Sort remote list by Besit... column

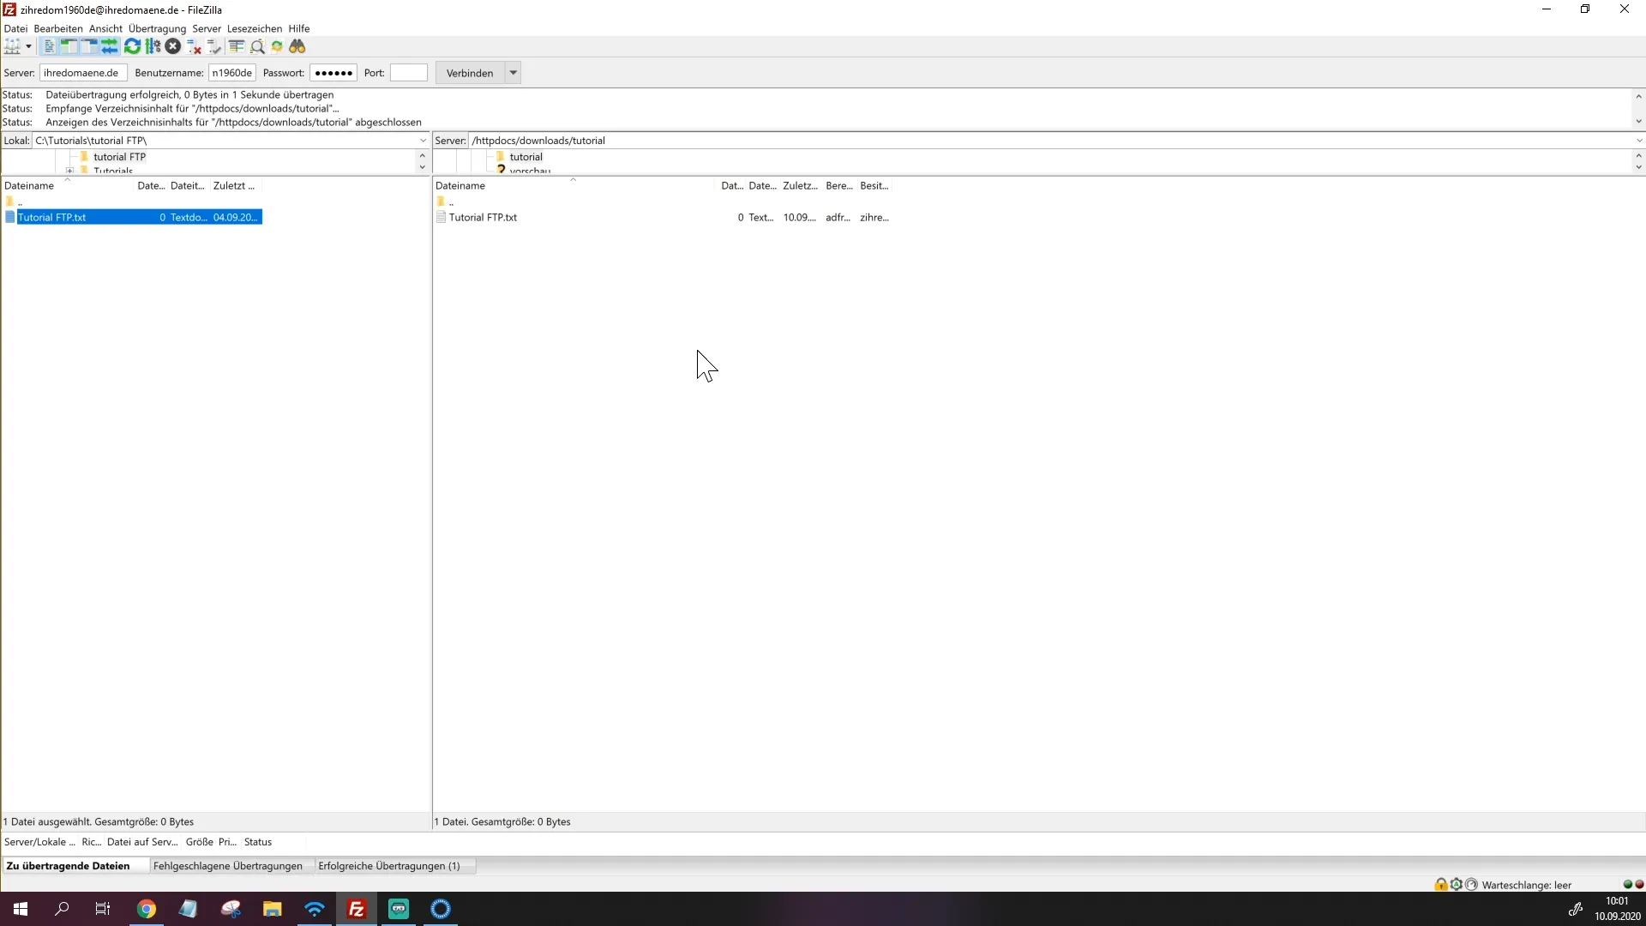pos(874,185)
